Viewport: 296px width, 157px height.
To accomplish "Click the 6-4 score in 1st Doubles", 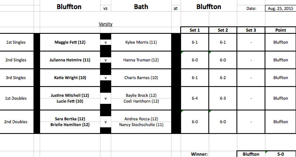I will click(x=195, y=98).
